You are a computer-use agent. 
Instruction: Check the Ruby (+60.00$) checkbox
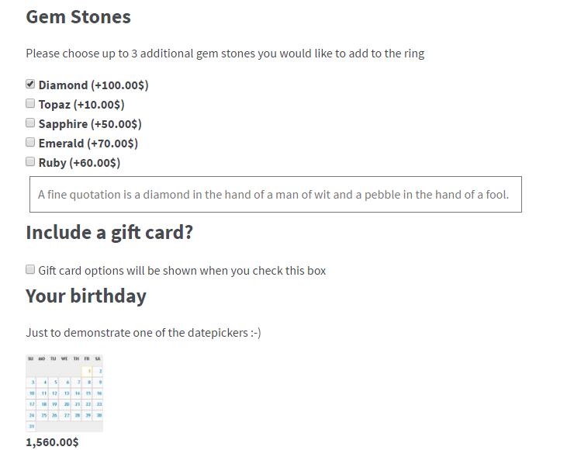(30, 161)
